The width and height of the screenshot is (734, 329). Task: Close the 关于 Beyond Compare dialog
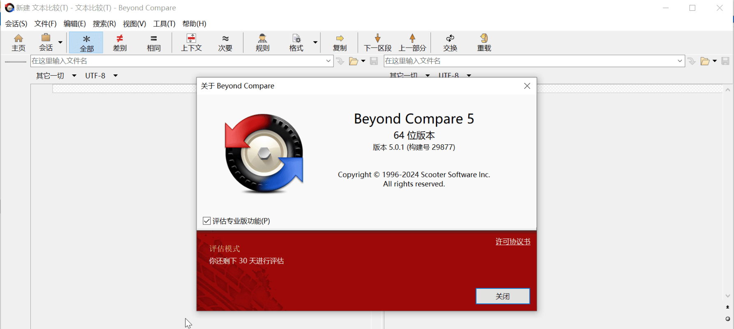(x=527, y=86)
